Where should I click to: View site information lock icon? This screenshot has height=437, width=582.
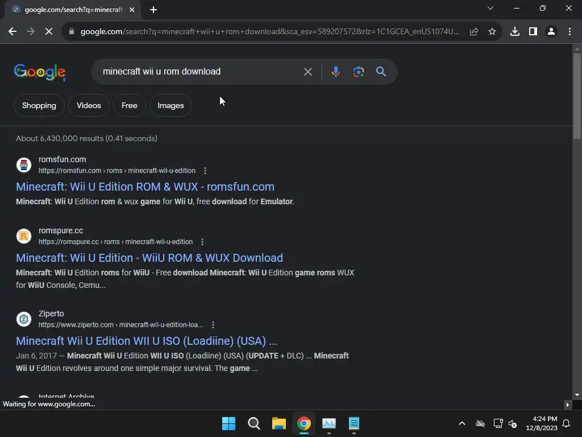click(x=72, y=32)
